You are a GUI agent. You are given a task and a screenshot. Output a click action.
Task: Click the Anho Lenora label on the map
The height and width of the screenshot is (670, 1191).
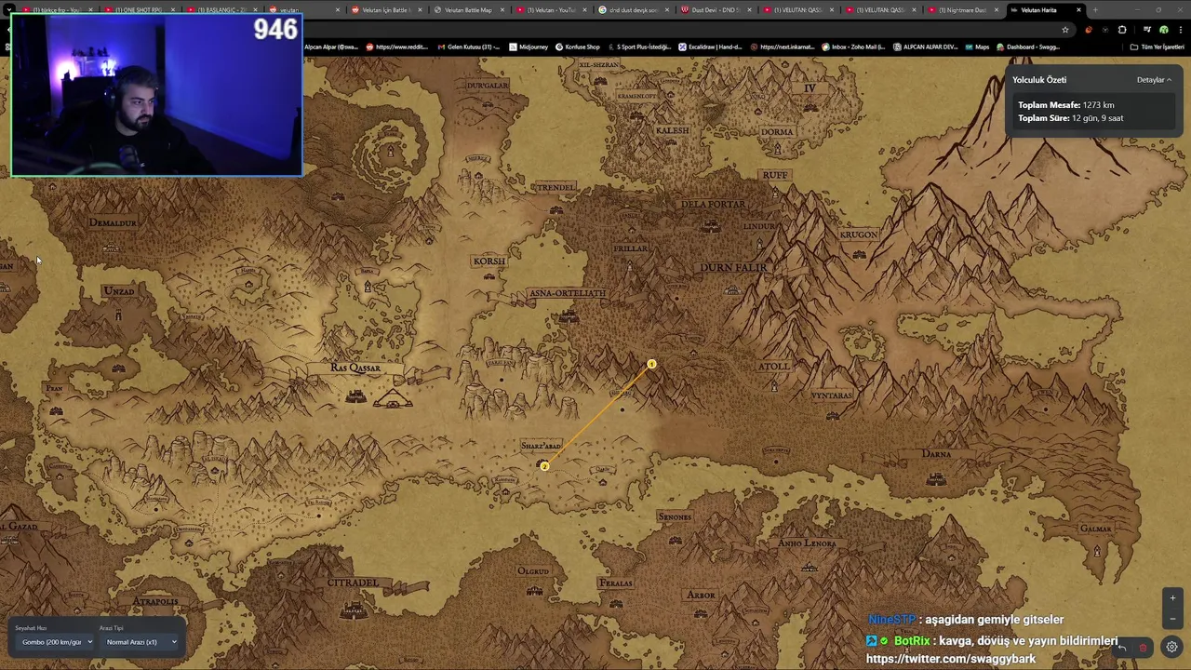[807, 543]
